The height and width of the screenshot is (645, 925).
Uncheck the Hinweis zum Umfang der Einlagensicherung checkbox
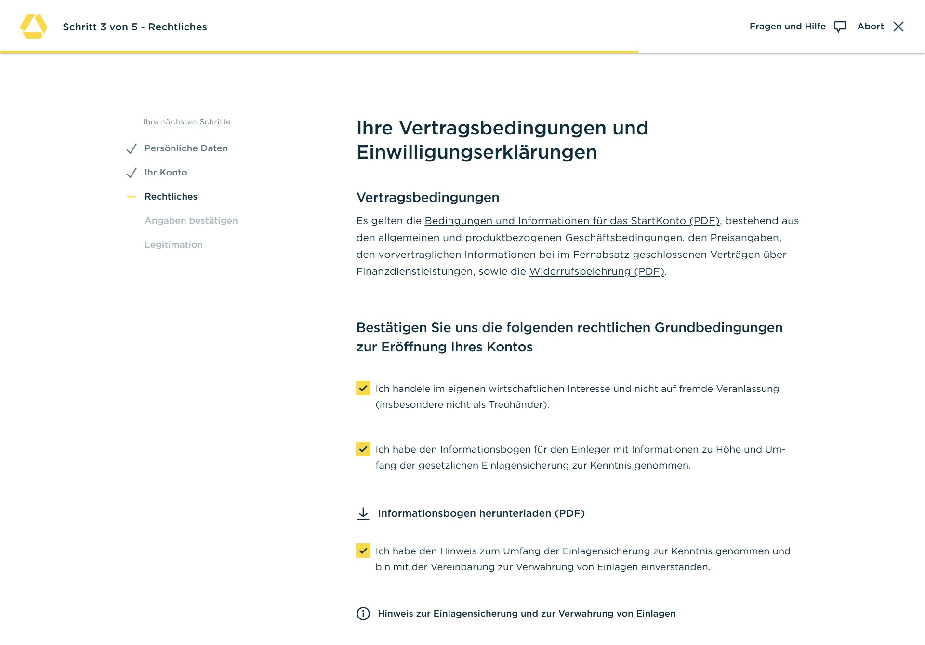click(x=363, y=551)
